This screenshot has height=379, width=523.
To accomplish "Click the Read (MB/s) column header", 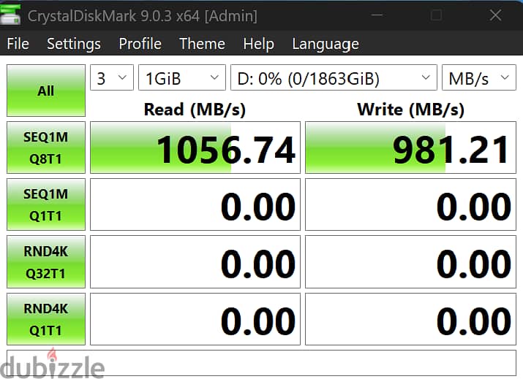I will [195, 110].
